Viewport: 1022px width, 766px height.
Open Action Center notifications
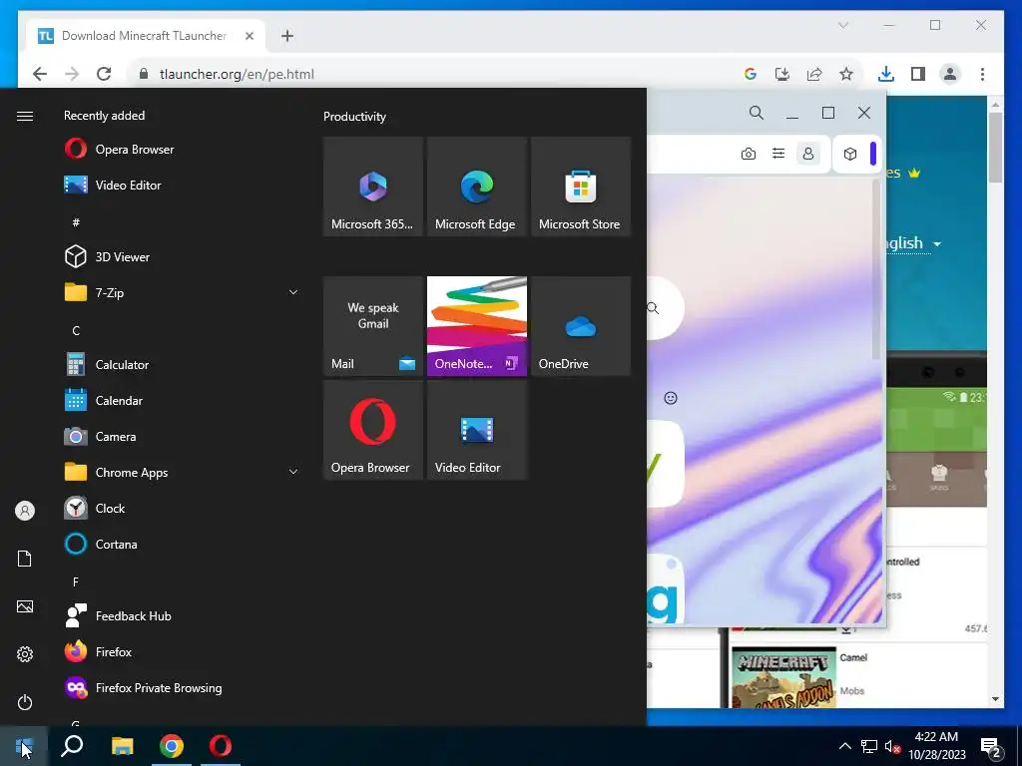[x=991, y=747]
